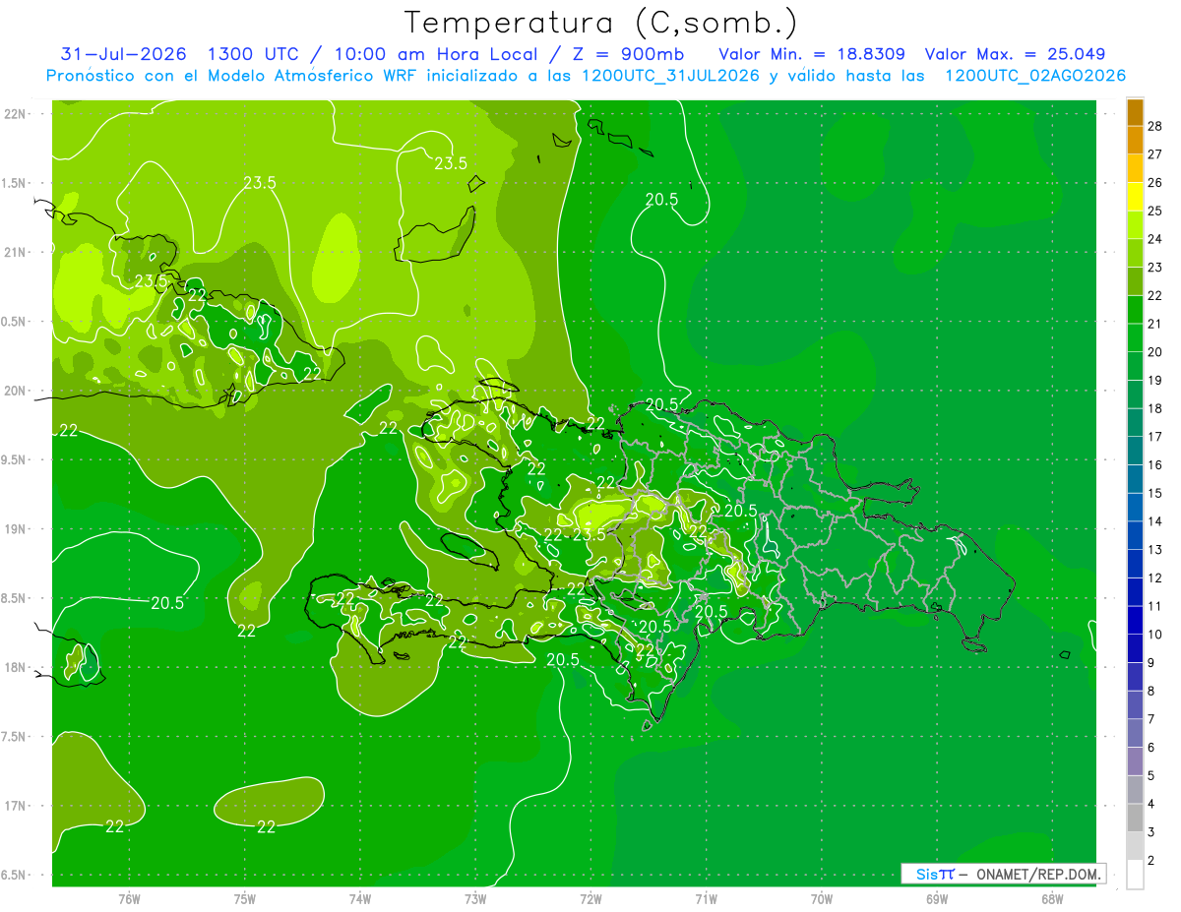This screenshot has width=1181, height=912.
Task: Select the "31-Jul-2026" date text
Action: tap(123, 54)
